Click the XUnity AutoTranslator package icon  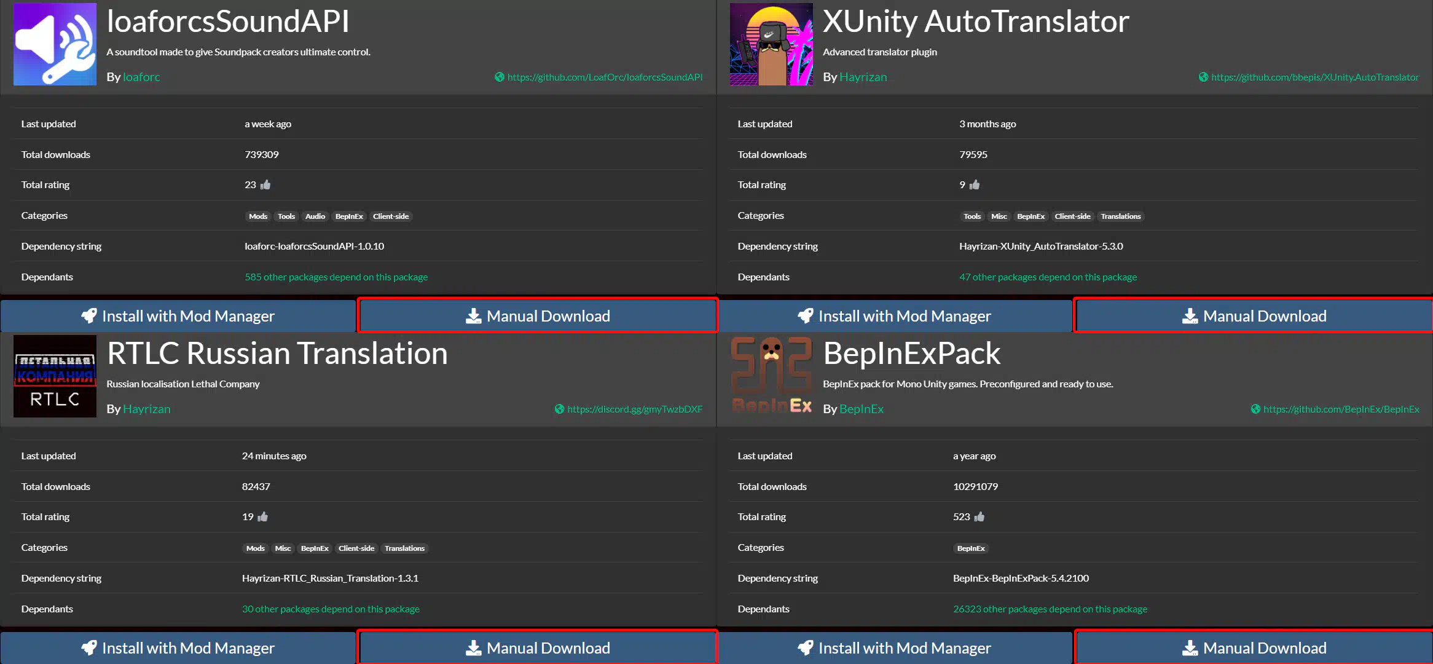pos(771,44)
